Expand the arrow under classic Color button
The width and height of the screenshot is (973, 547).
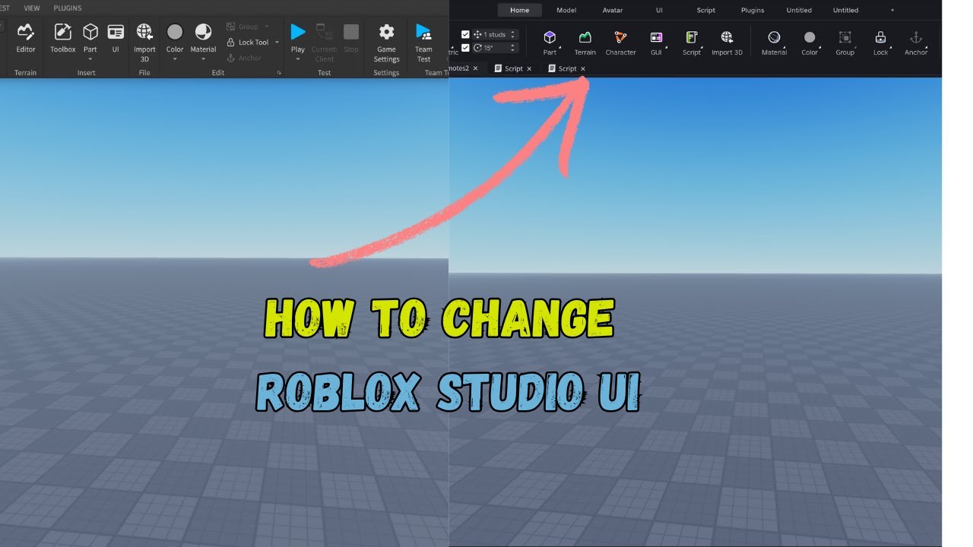point(175,59)
